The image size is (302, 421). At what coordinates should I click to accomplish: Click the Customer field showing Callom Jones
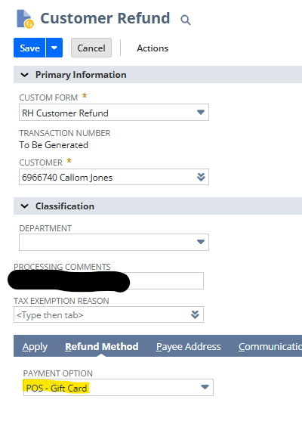click(x=114, y=177)
